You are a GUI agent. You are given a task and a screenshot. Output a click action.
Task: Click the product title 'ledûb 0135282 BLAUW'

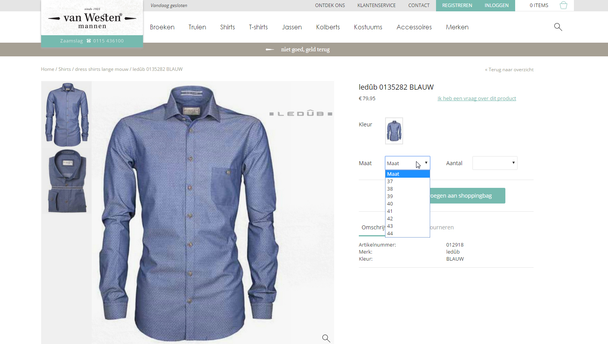click(x=396, y=87)
